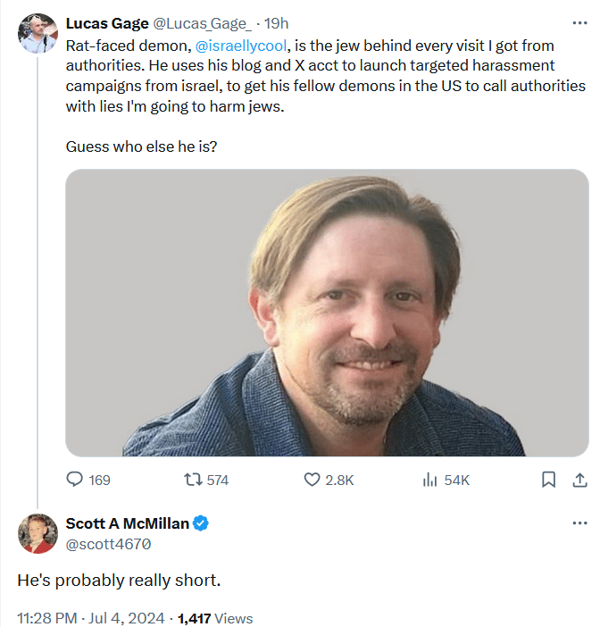Viewport: 600px width, 627px height.
Task: Open the reply icon with 169 comments
Action: 75,480
